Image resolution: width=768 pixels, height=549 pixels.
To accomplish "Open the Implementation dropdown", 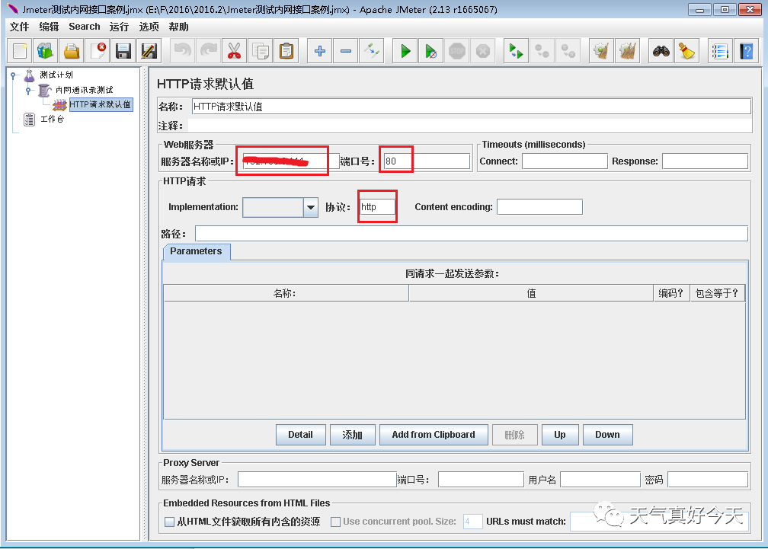I will coord(311,207).
